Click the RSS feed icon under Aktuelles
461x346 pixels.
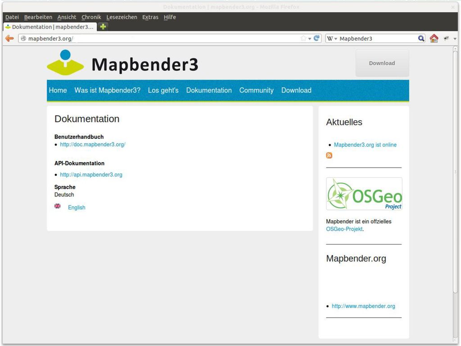pyautogui.click(x=329, y=155)
